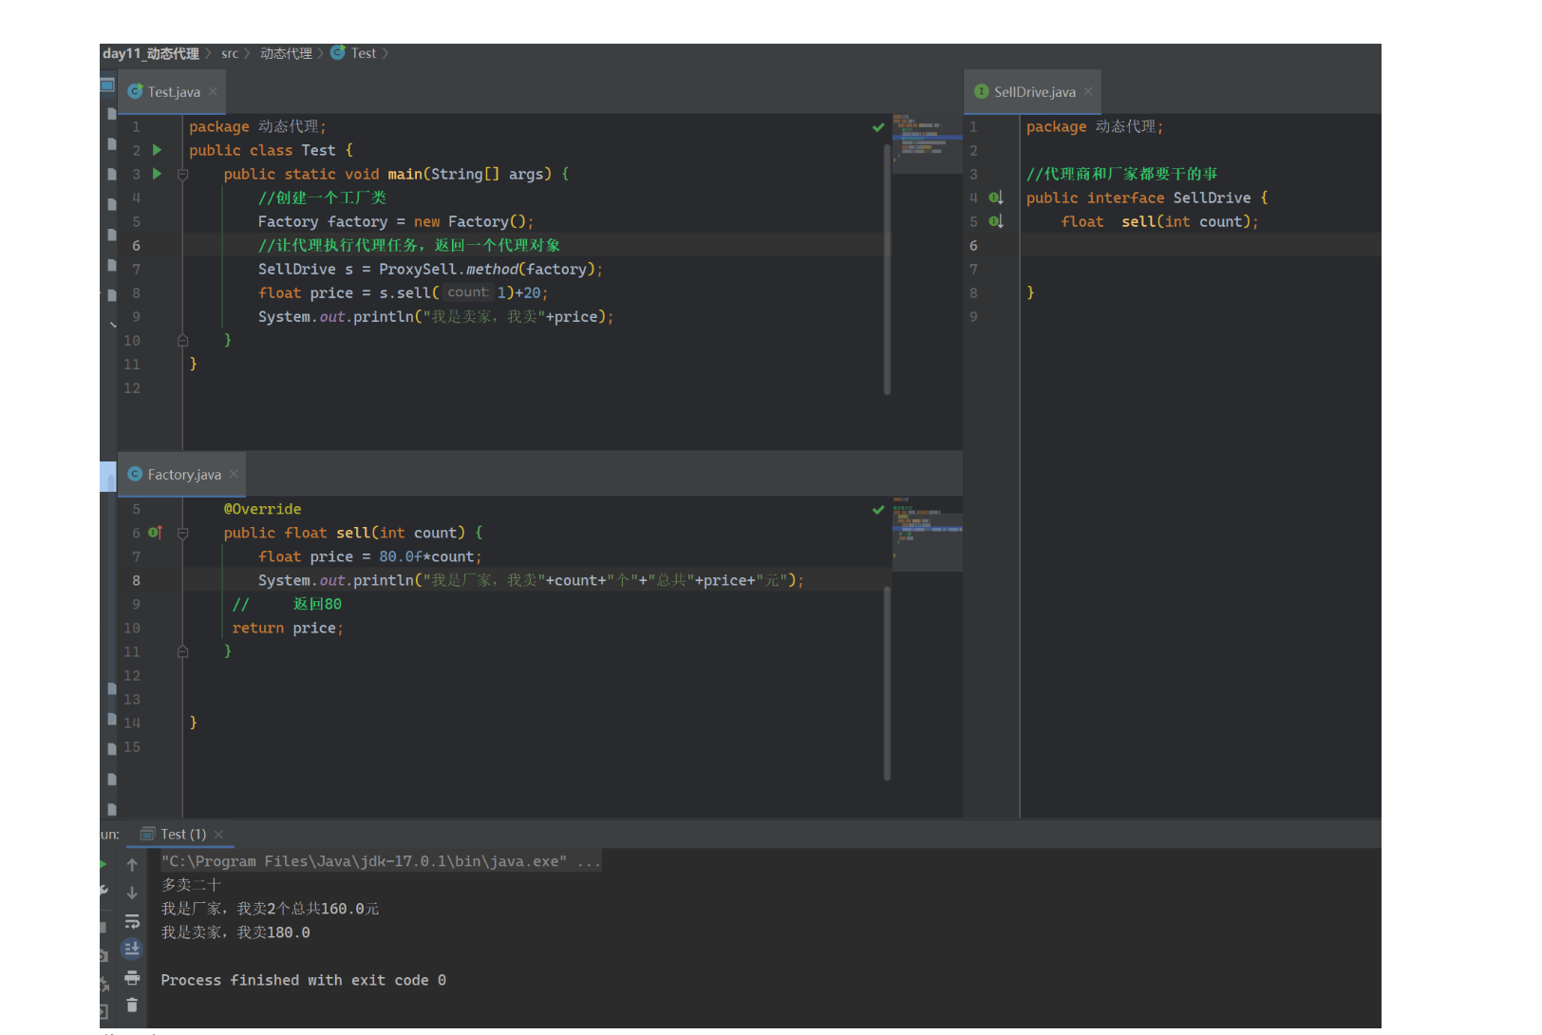The width and height of the screenshot is (1542, 1035).
Task: Click the Test.java file type icon in its tab
Action: click(x=136, y=91)
